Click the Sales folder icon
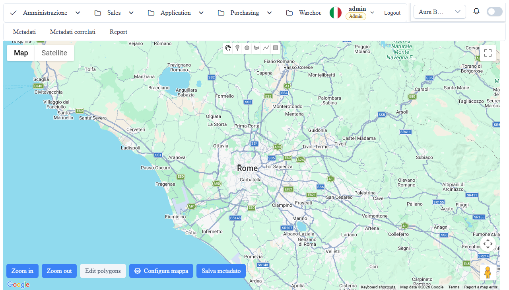Screen dimensions: 509x290 98,13
